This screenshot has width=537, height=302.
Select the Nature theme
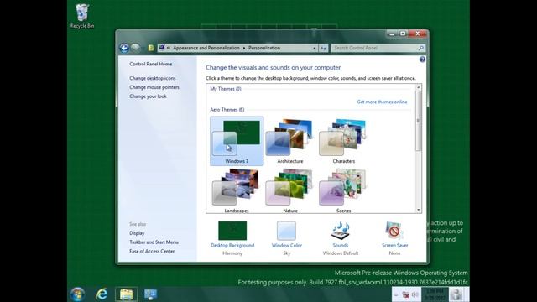pyautogui.click(x=290, y=190)
